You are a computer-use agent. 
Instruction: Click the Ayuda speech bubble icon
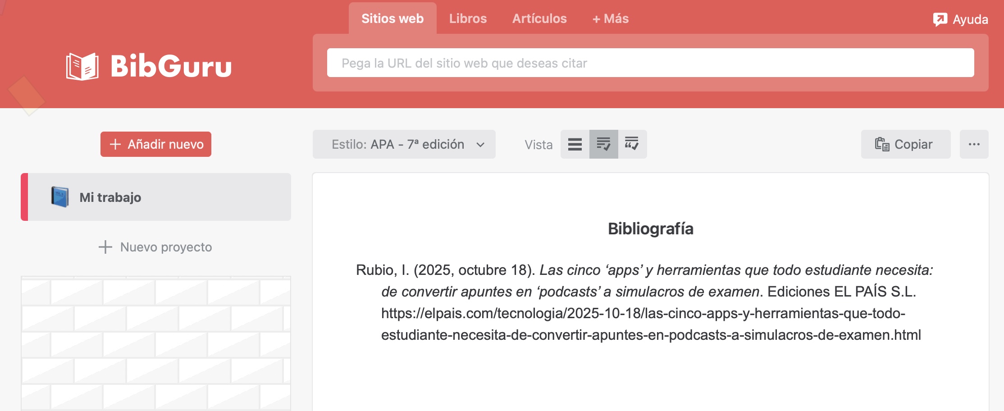(940, 19)
